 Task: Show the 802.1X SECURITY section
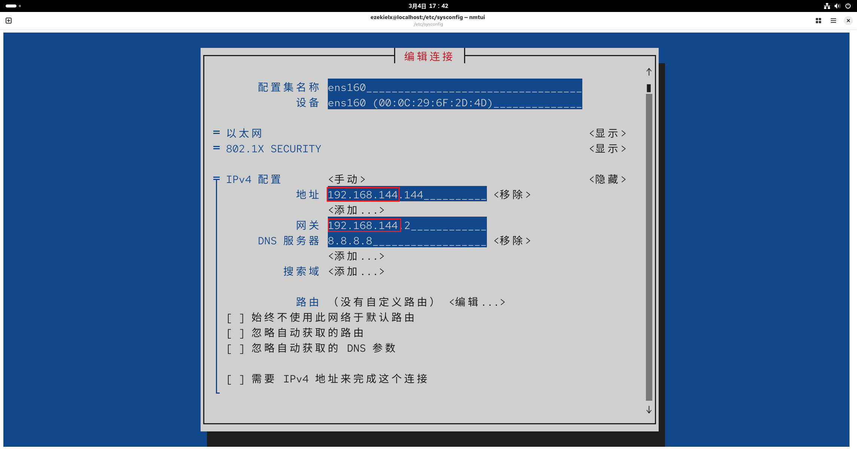coord(607,149)
